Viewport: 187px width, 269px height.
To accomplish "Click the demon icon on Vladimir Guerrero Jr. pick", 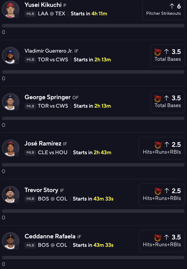I will 158,52.
